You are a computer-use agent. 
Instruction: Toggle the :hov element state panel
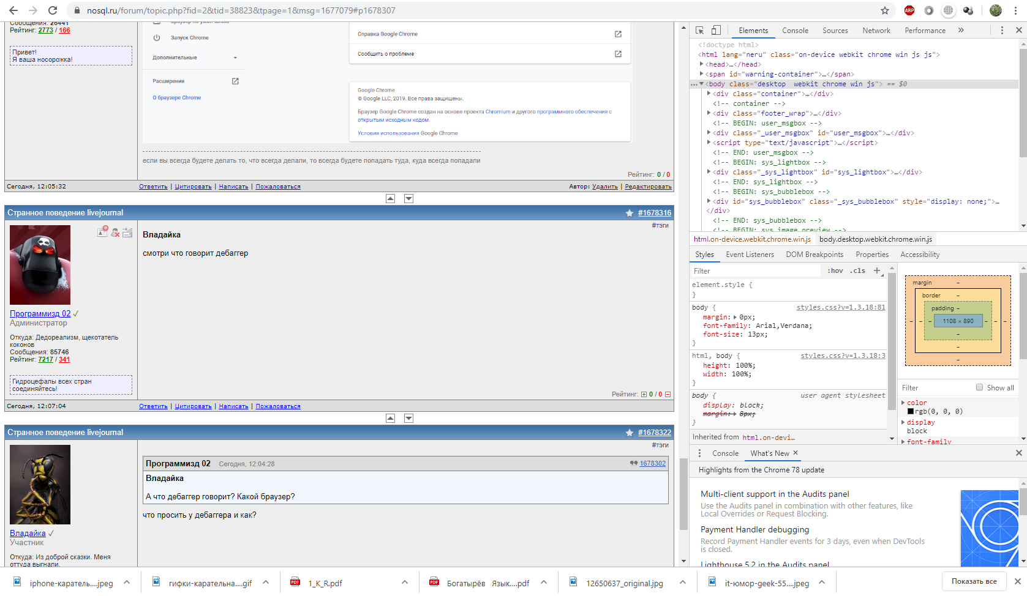pyautogui.click(x=835, y=270)
